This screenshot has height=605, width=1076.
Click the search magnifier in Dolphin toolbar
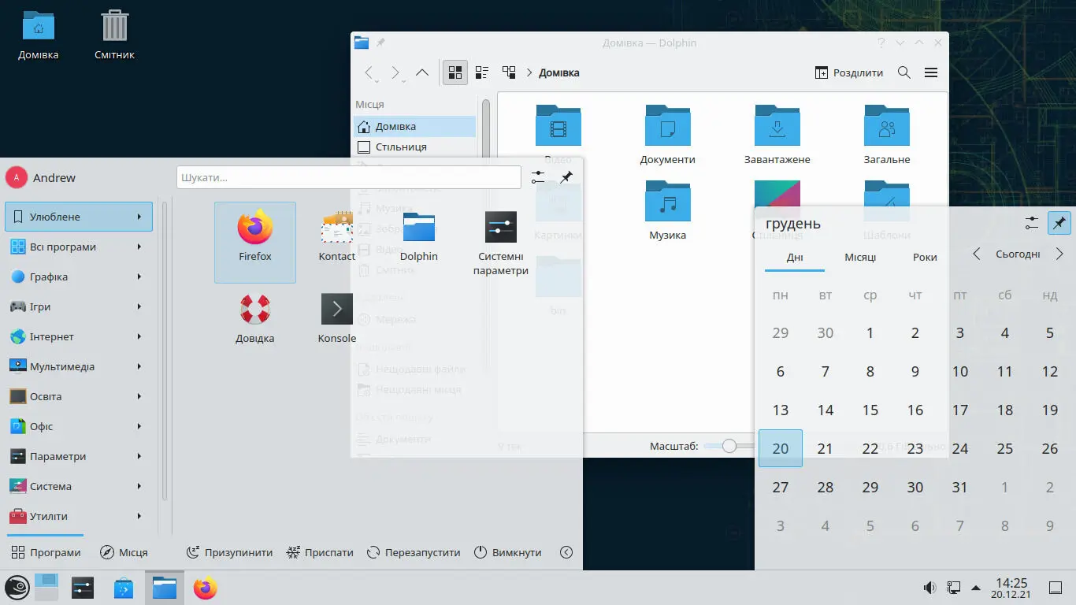904,72
